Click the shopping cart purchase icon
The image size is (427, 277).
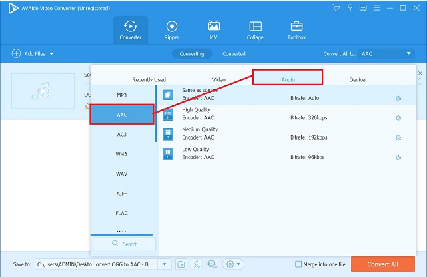[x=336, y=8]
